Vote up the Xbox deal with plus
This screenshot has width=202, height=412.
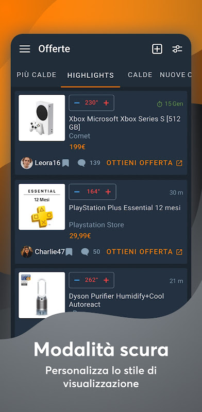pyautogui.click(x=106, y=103)
